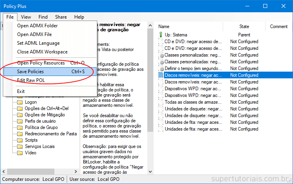This screenshot has height=184, width=293.
Task: Select the Opções de Mitigação tree folder
Action: coord(45,115)
